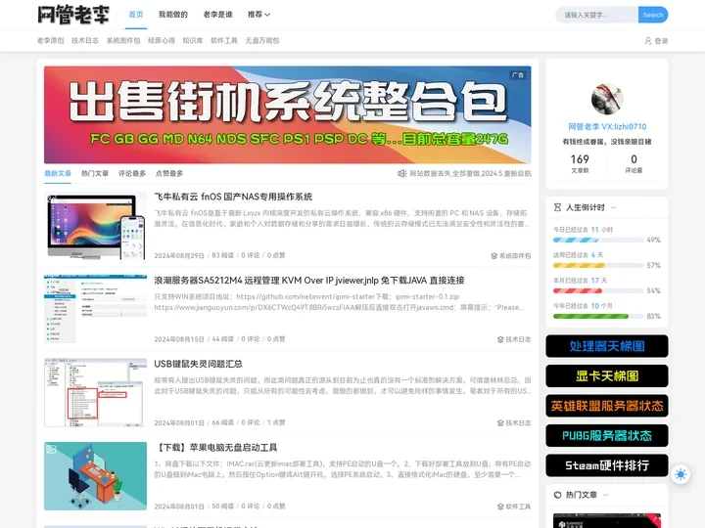Click 软件工具 tag on the 苹果电脑 article
This screenshot has height=528, width=705.
(518, 506)
